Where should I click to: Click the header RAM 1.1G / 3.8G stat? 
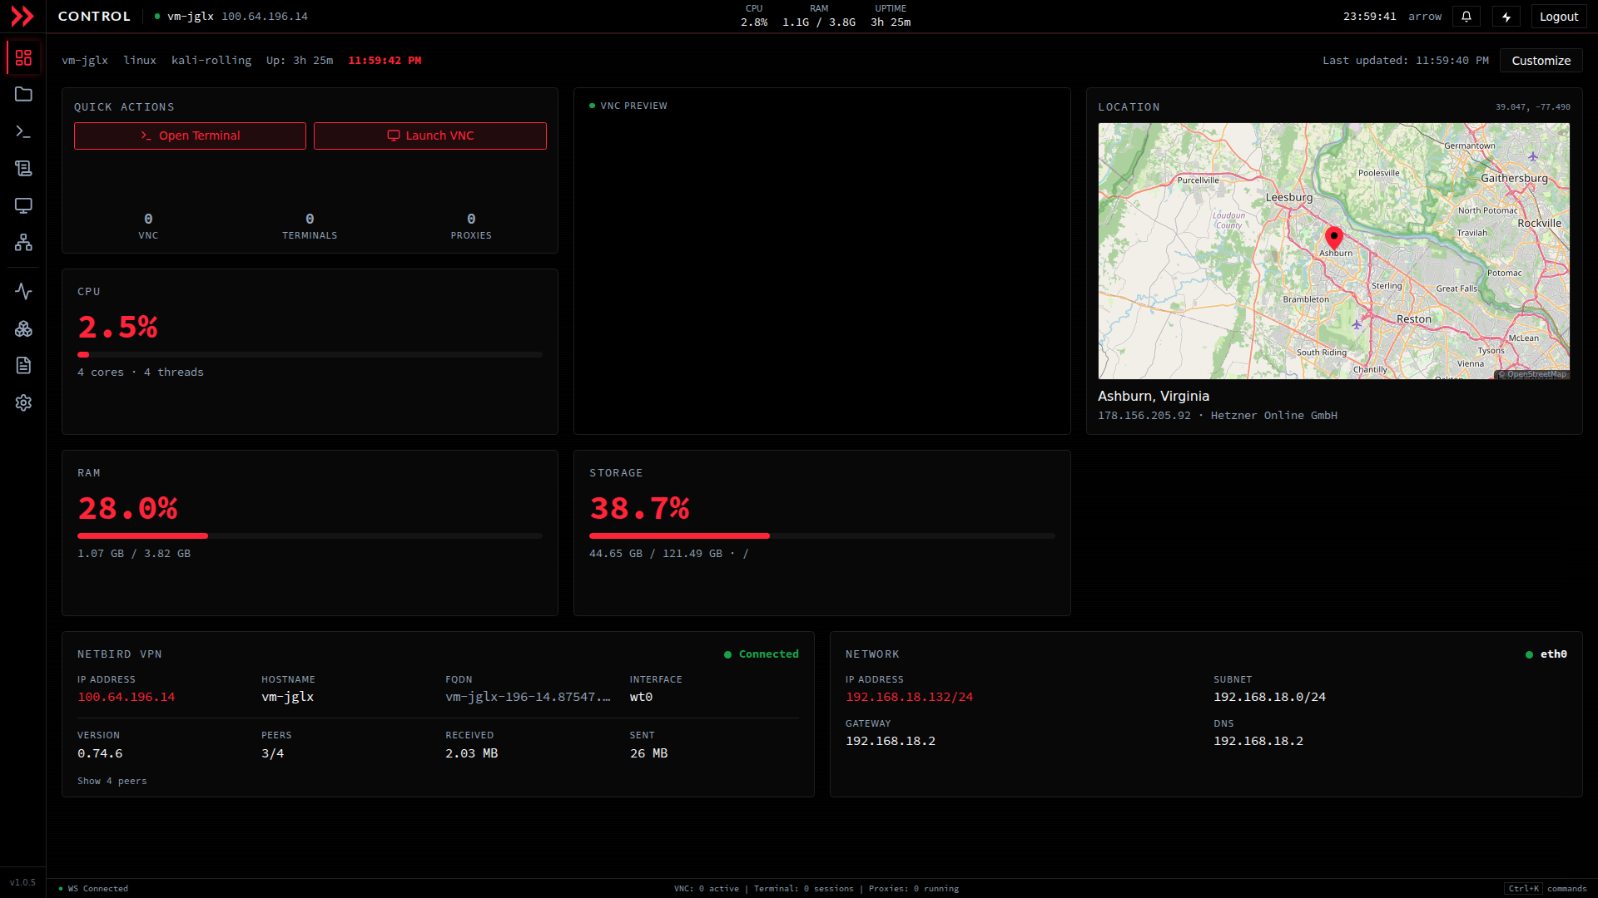click(x=819, y=16)
